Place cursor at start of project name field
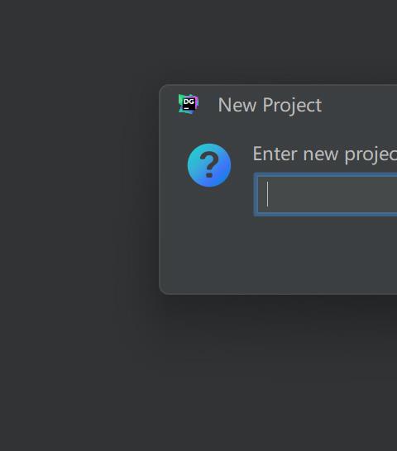 [268, 194]
